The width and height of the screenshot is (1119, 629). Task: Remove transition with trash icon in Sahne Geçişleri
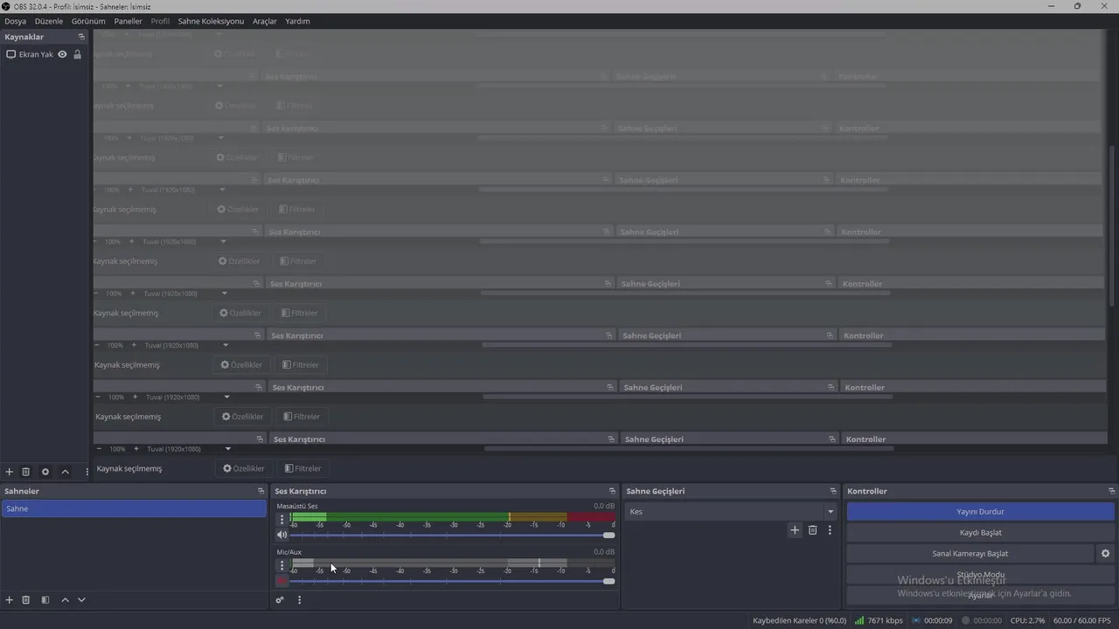812,530
